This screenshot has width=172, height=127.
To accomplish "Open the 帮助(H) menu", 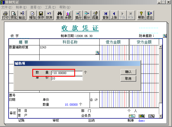I will click(65, 7).
